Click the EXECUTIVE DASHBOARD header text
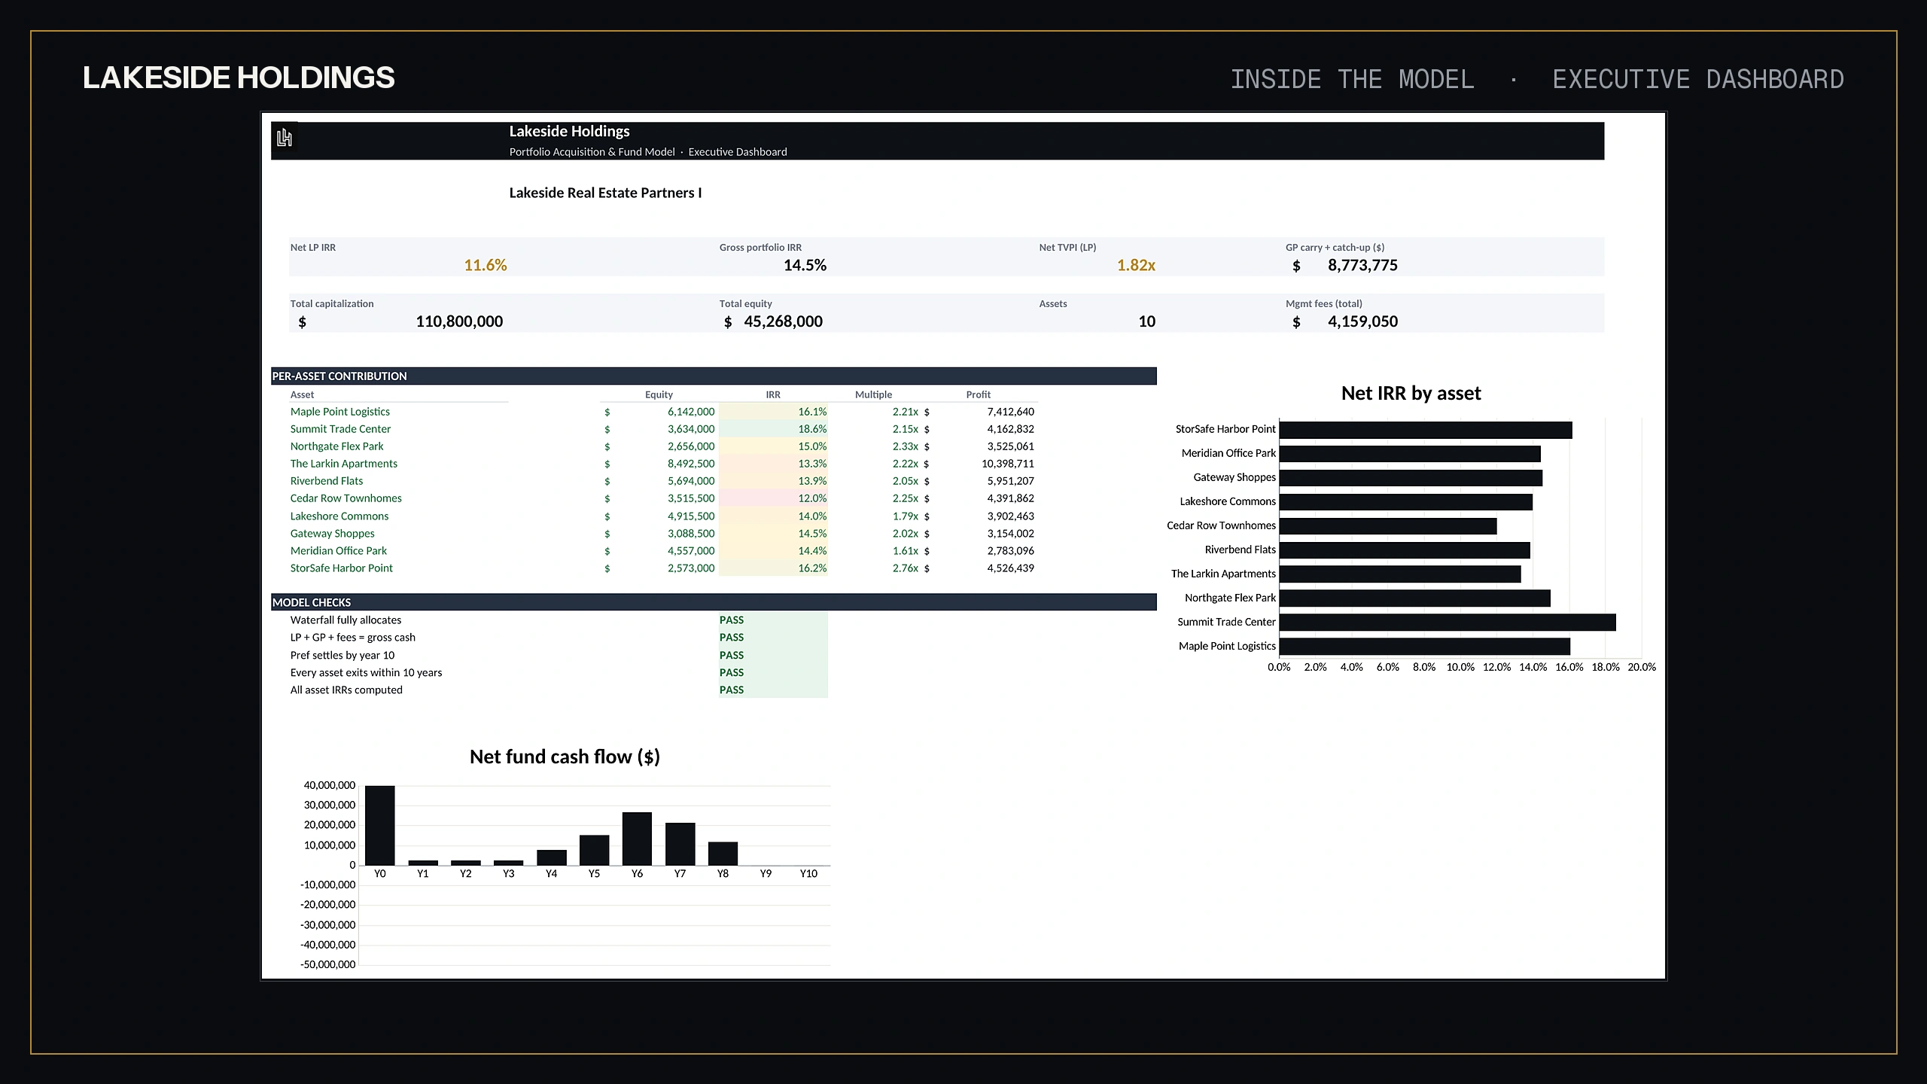1927x1084 pixels. (x=1698, y=79)
